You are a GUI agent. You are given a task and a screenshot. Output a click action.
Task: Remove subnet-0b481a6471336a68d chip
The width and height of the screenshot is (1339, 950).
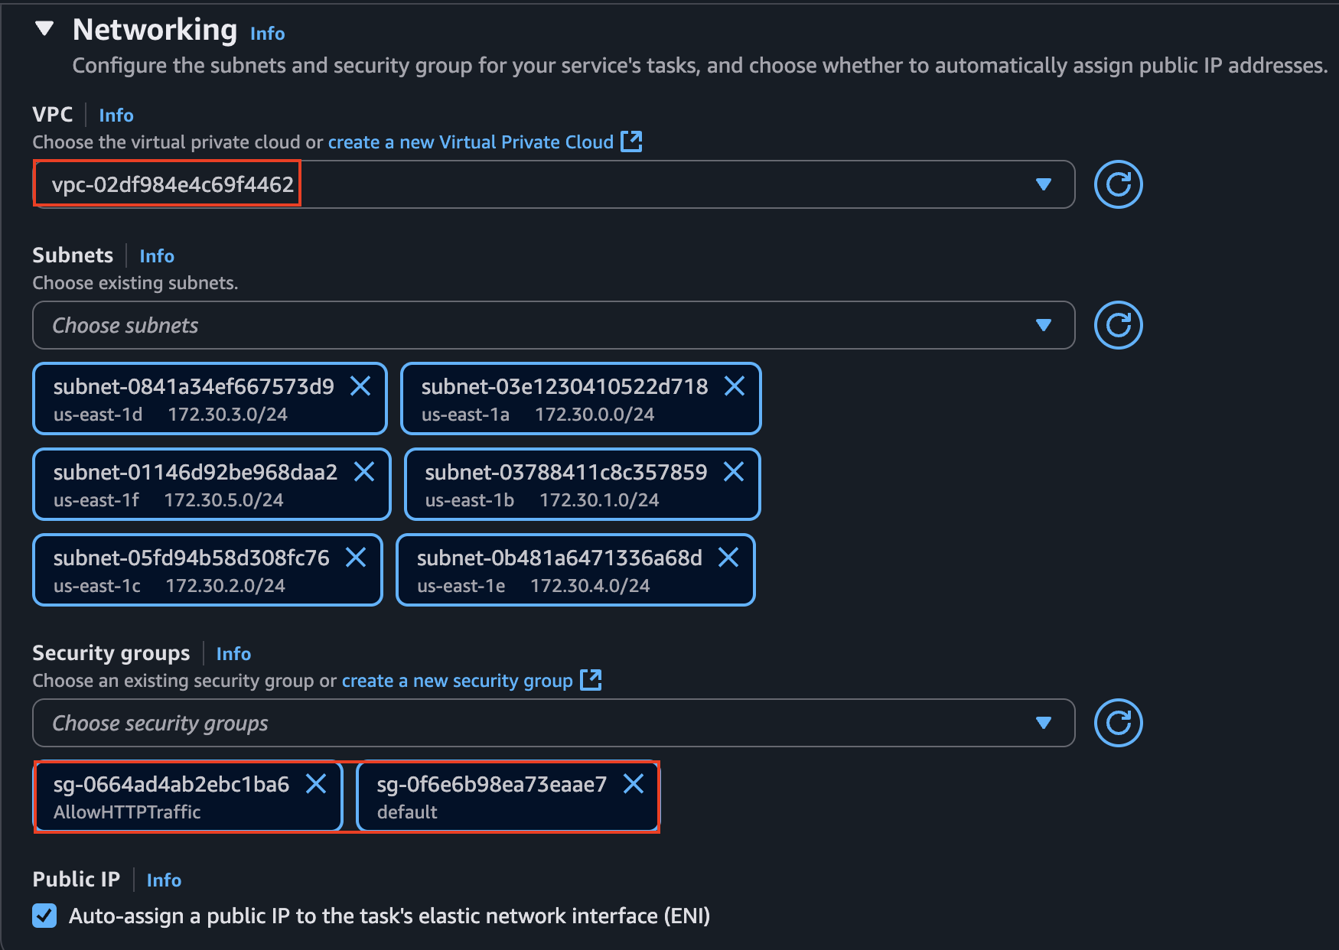coord(728,558)
